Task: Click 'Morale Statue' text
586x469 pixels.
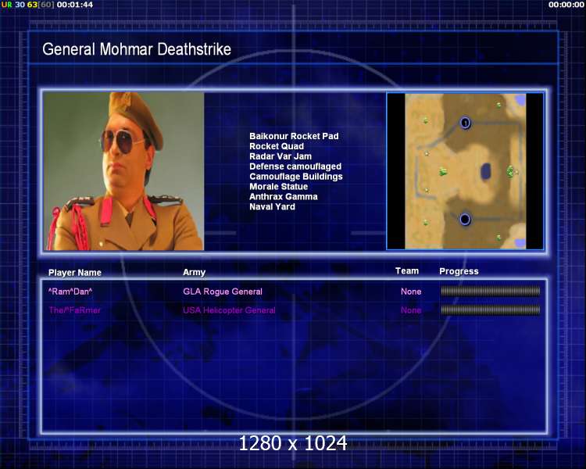Action: [278, 187]
